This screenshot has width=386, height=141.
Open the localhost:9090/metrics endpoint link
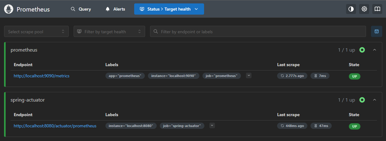(x=42, y=76)
